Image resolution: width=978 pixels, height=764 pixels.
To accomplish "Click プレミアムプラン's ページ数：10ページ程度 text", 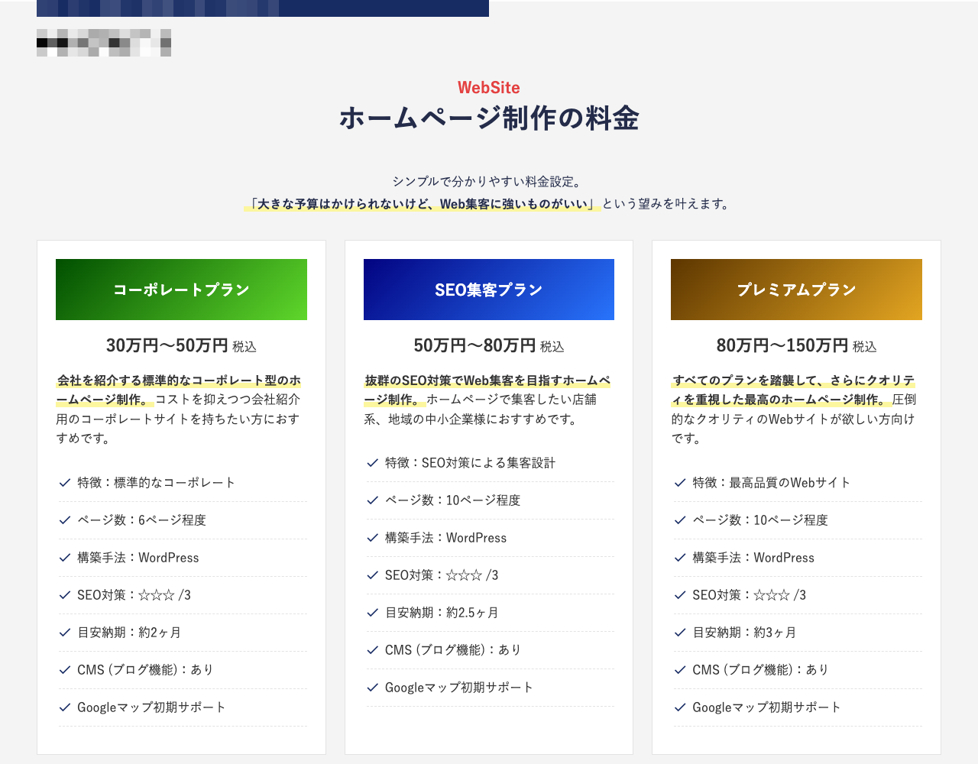I will [760, 520].
